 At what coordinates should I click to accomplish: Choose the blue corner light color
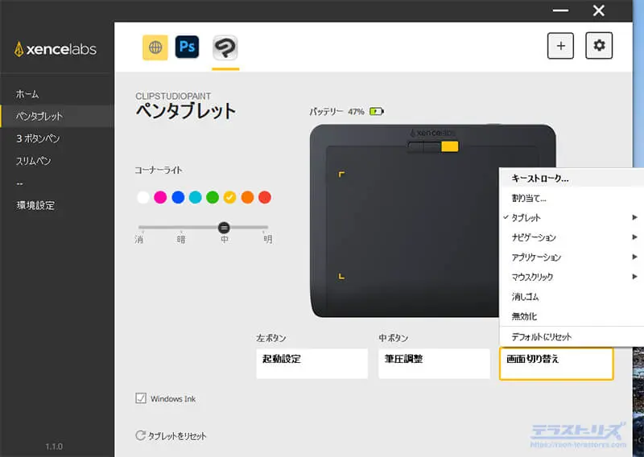178,197
